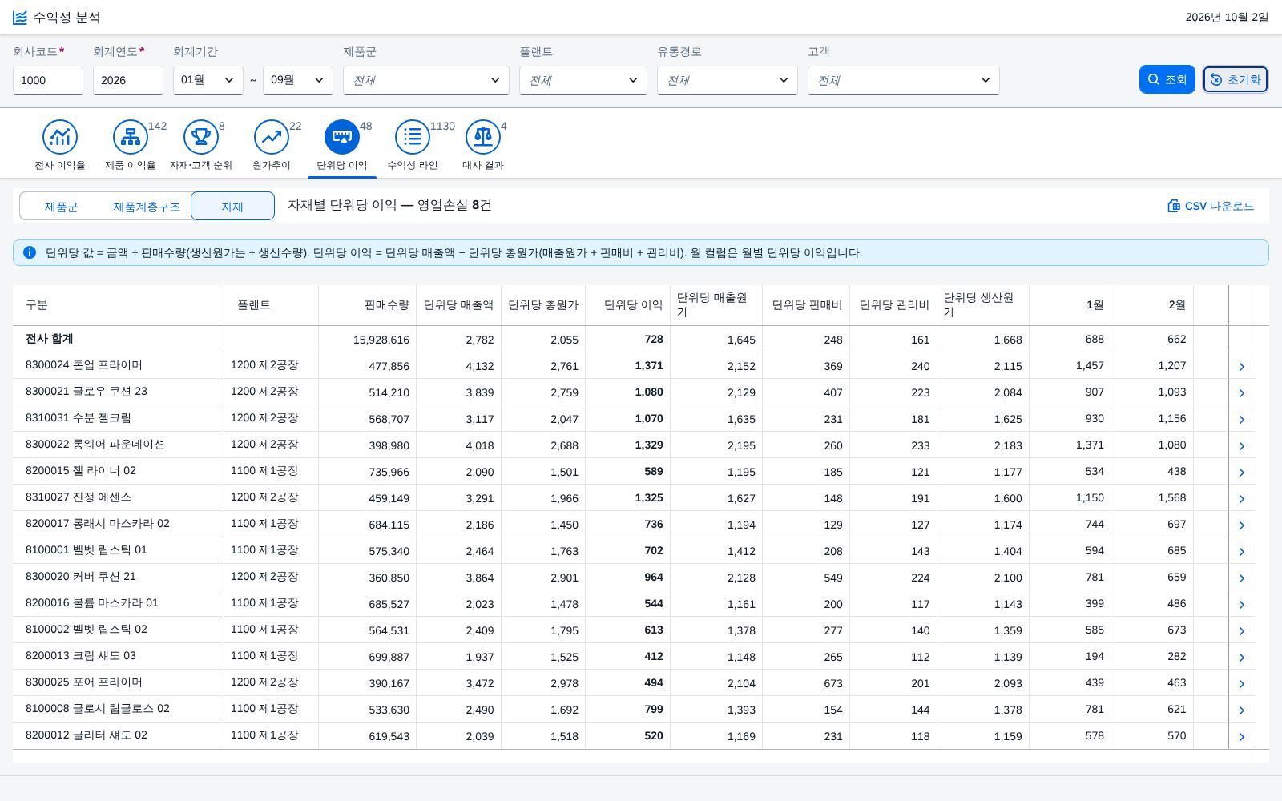Click the 수익성 분석 chart icon in header

tap(20, 18)
